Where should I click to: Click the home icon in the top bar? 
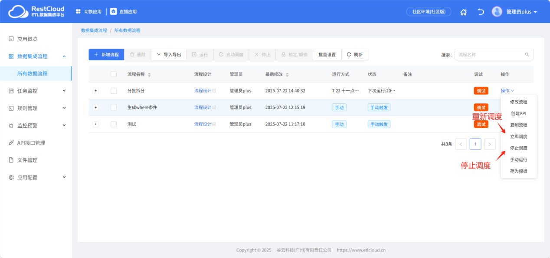coord(463,12)
